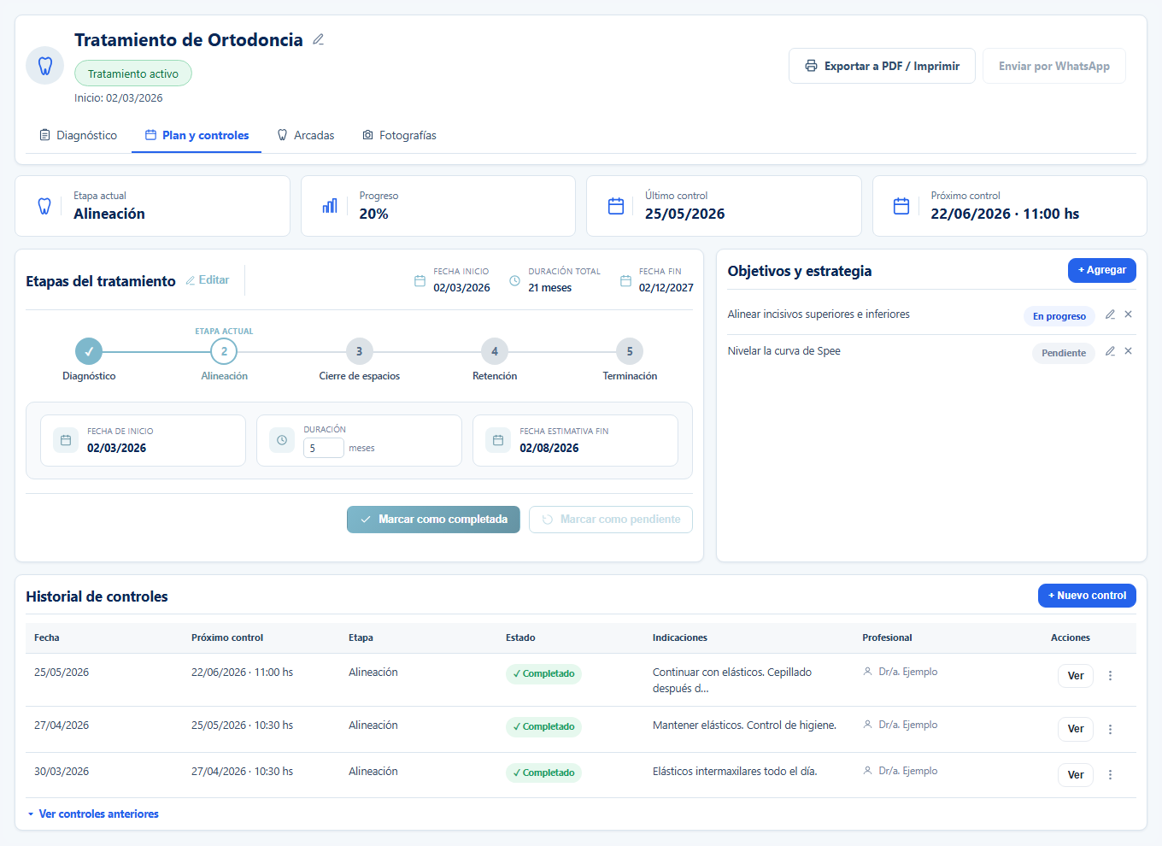Screen dimensions: 1162x846
Task: Open more options for the 27/04/2026 control
Action: pos(1110,729)
